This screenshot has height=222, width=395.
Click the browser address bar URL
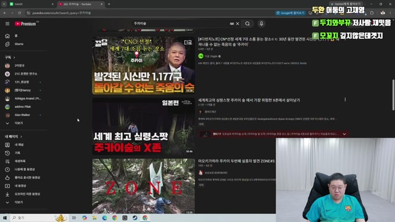click(62, 13)
